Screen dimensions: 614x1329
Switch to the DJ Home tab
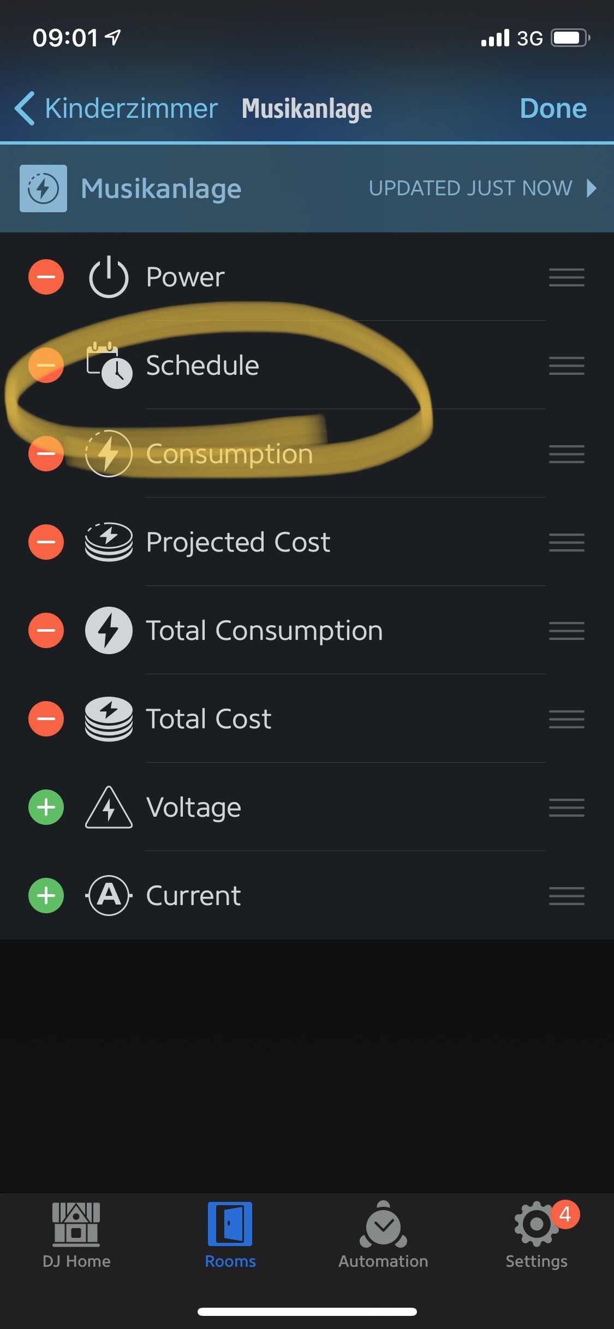pyautogui.click(x=76, y=1235)
